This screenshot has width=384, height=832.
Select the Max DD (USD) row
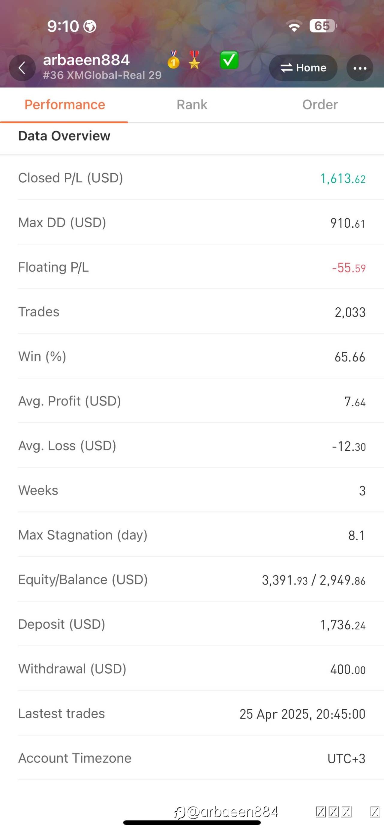click(192, 223)
